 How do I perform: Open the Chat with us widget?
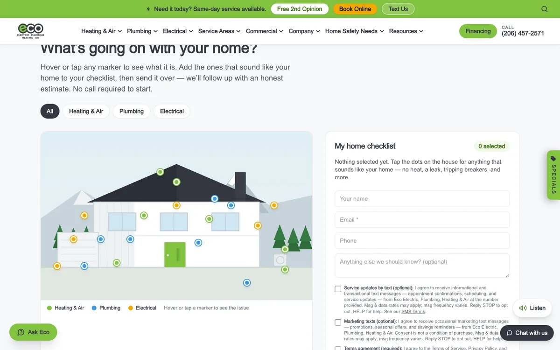tap(526, 333)
